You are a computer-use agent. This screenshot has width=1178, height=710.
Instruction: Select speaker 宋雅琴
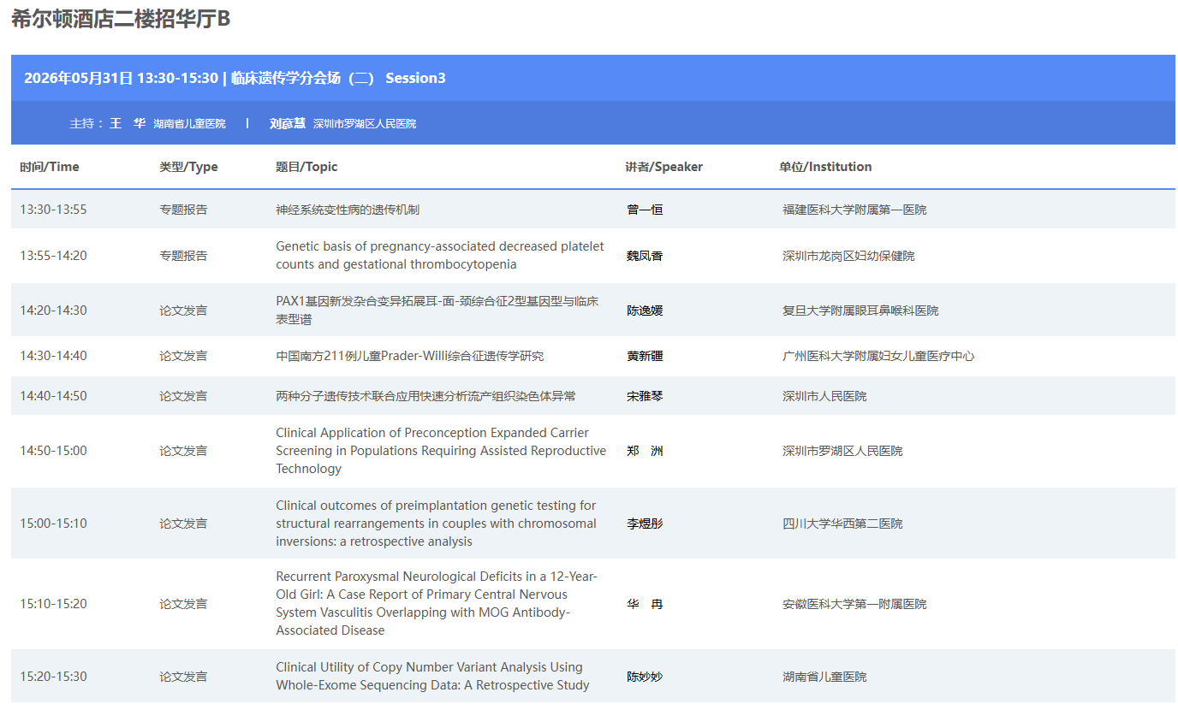click(645, 396)
